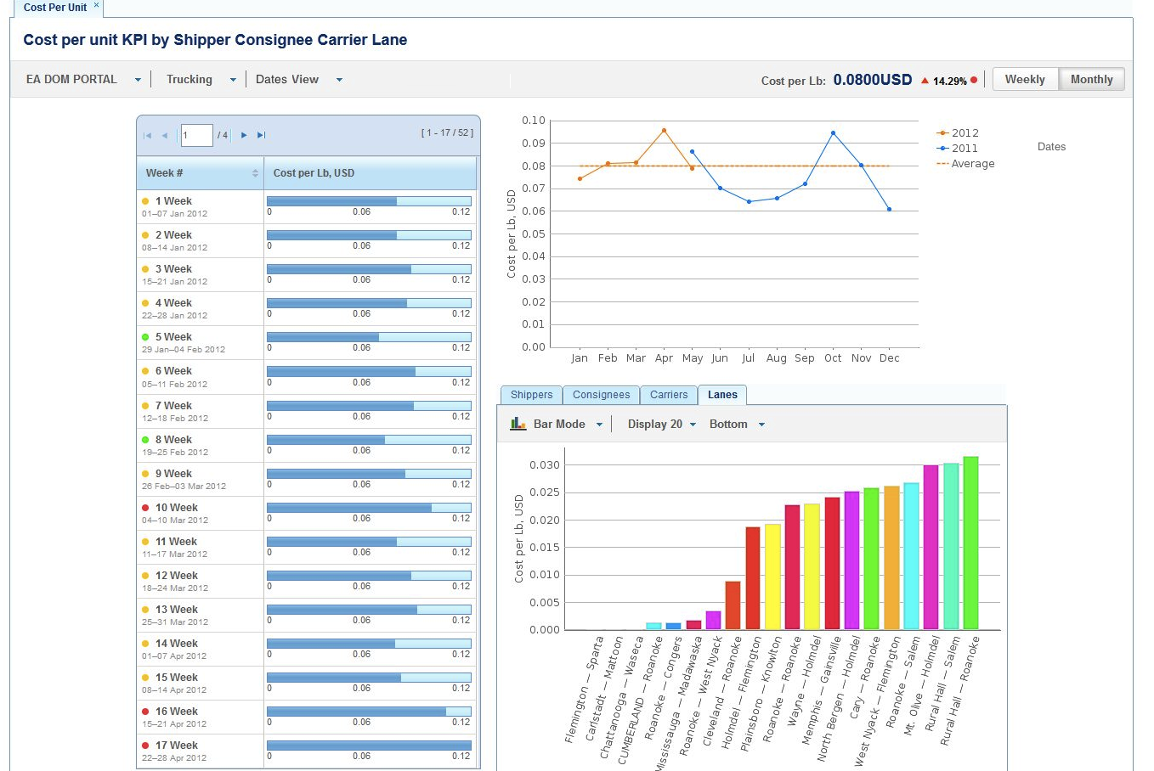This screenshot has width=1154, height=771.
Task: Select the 12 Week row
Action: pyautogui.click(x=308, y=582)
